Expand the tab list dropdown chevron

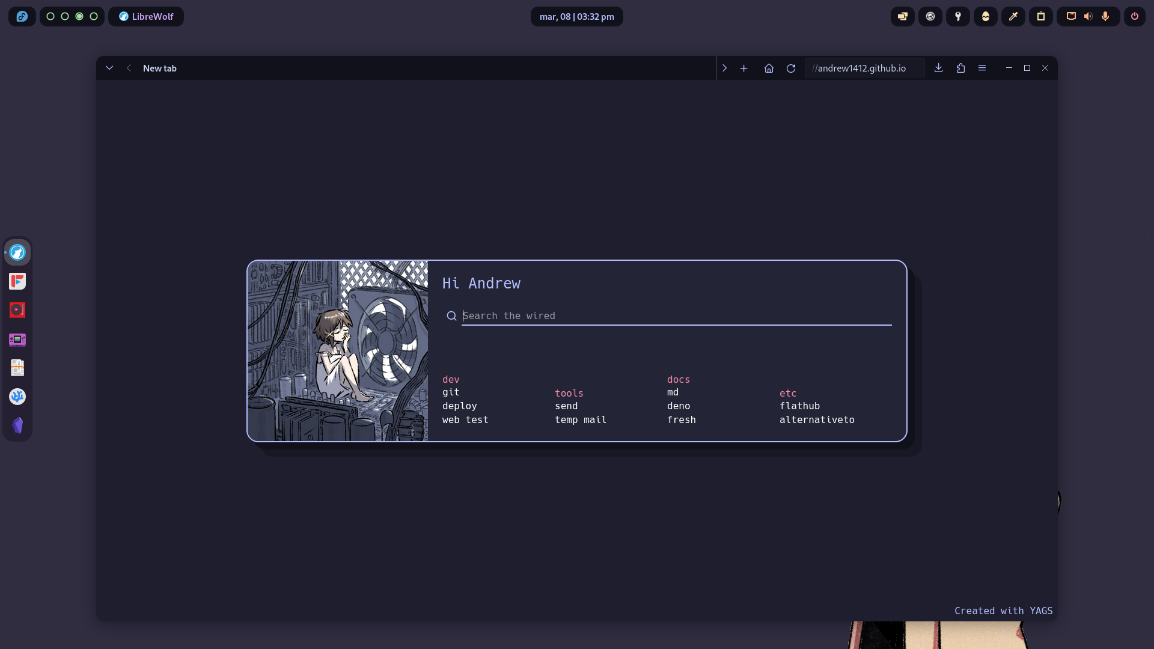[109, 68]
